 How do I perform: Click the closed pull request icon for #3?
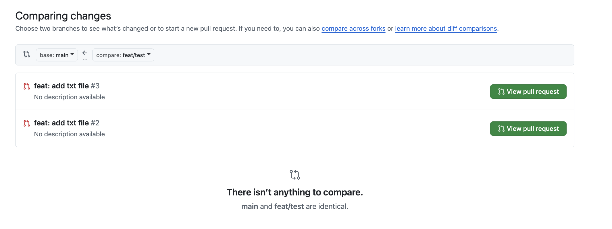(27, 86)
